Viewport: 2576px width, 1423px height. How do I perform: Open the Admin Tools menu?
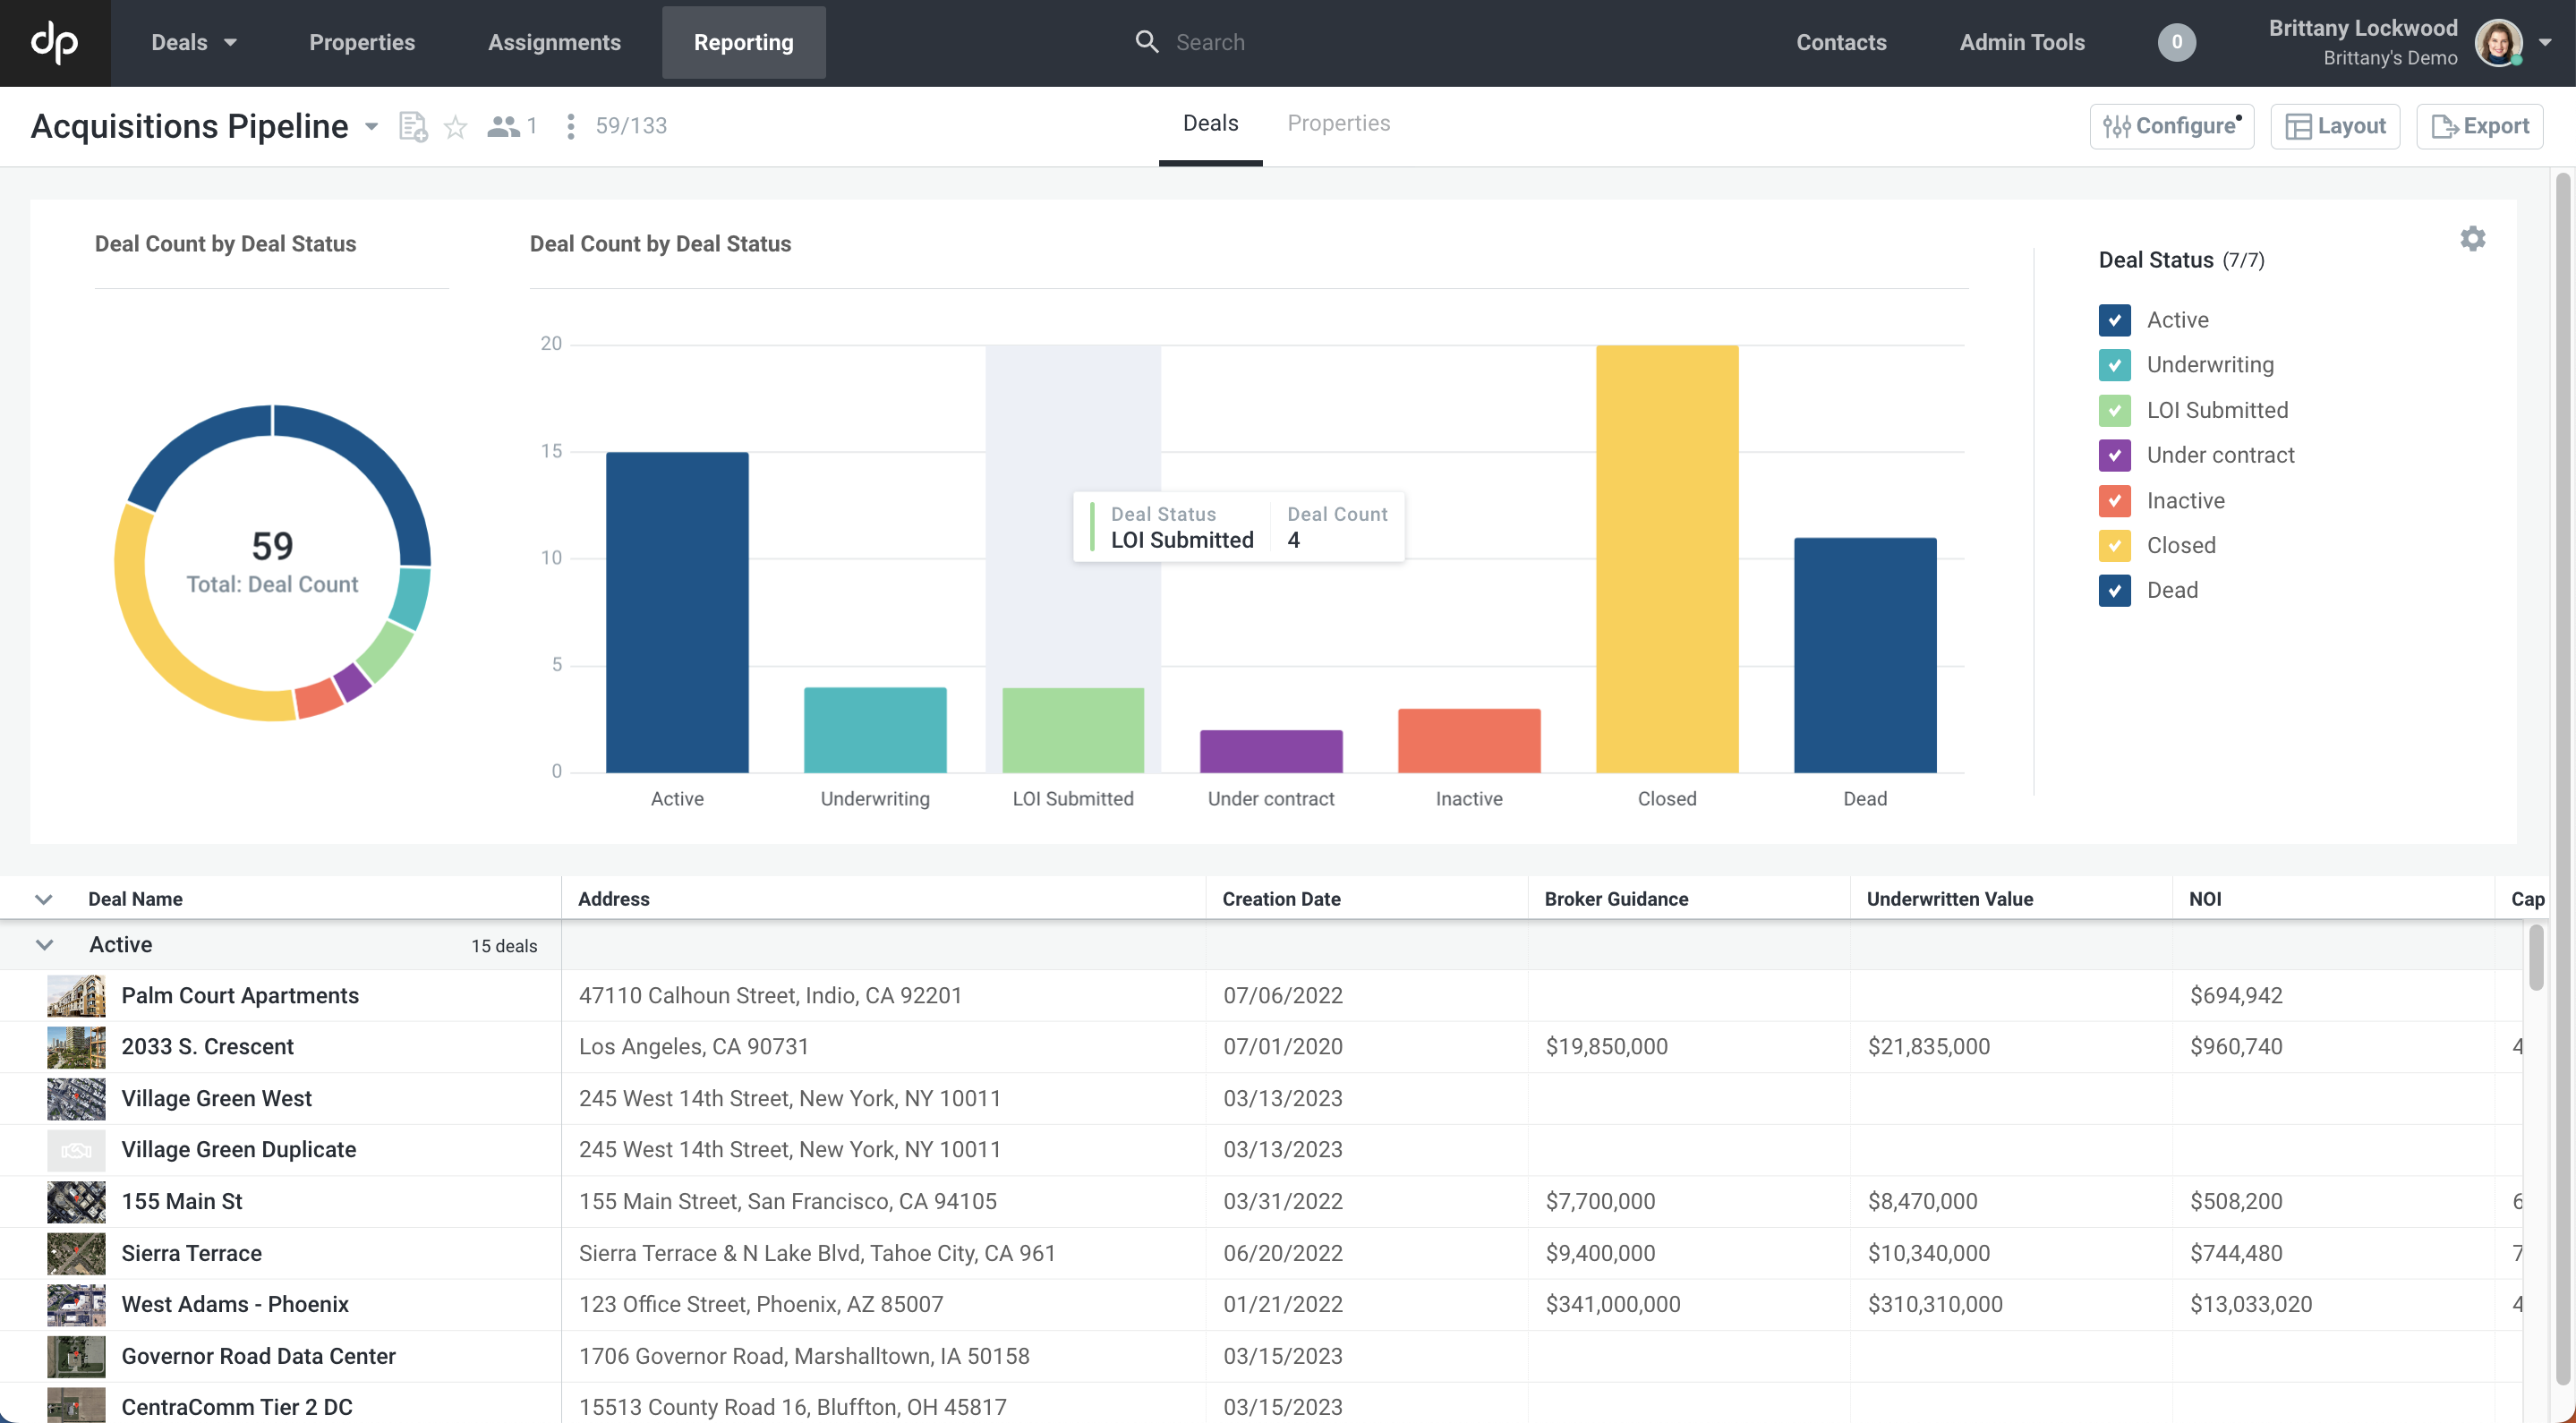point(2021,42)
